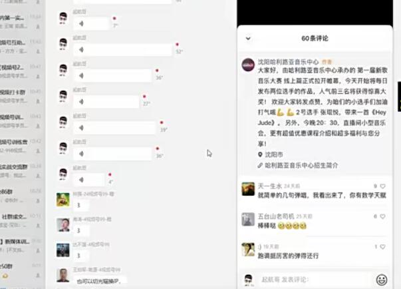Play the 4-second voice message
Screen dimensions: 401x289
[89, 180]
